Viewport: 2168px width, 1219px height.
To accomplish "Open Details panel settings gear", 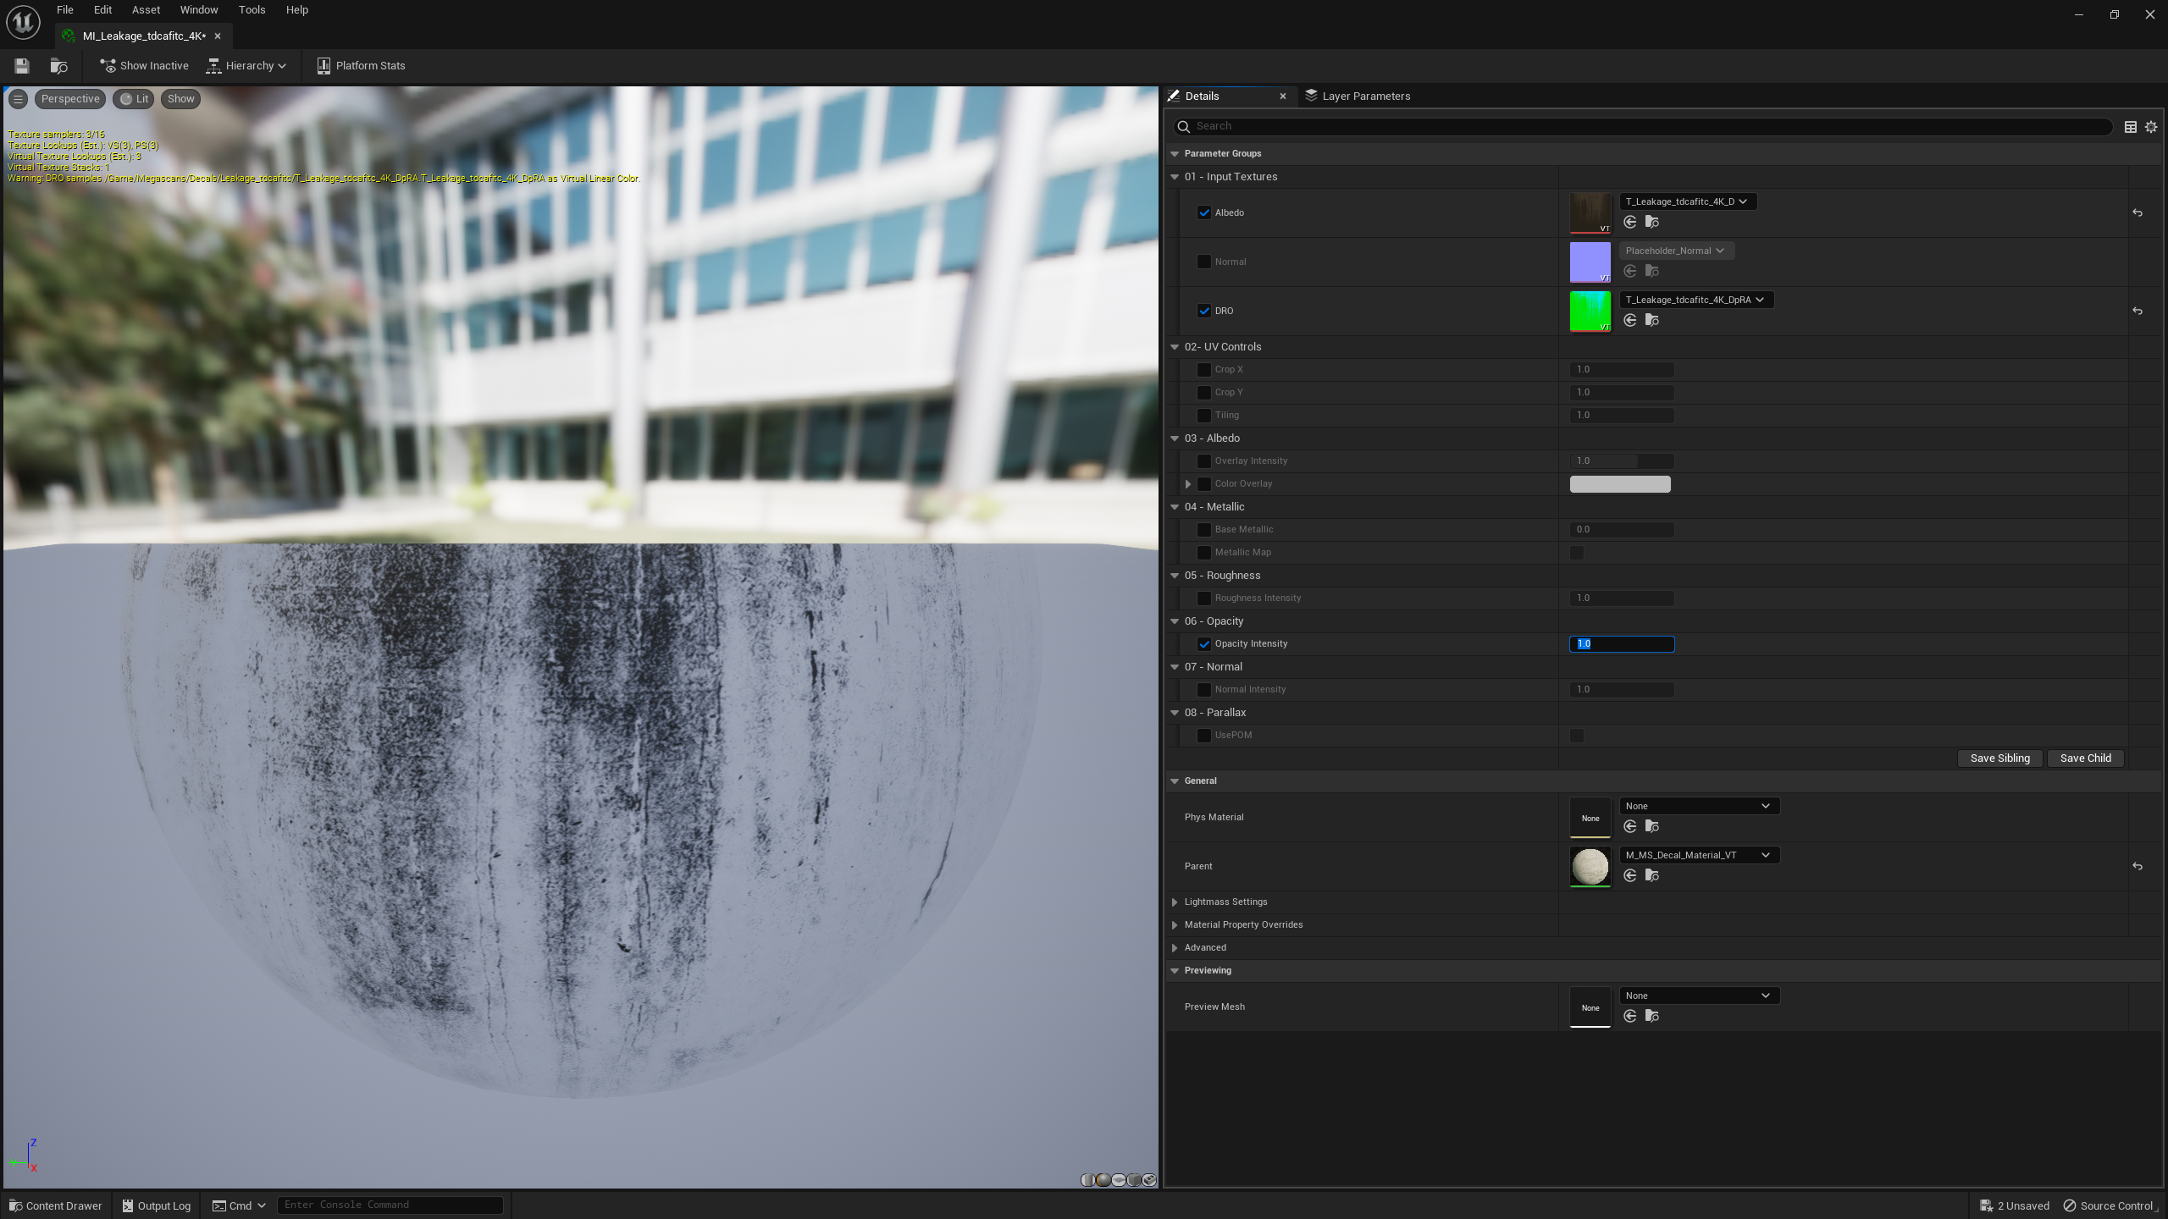I will [2151, 127].
